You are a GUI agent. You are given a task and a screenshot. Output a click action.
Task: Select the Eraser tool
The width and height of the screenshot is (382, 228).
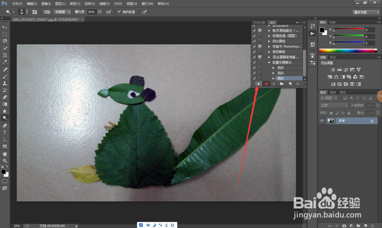tap(5, 97)
